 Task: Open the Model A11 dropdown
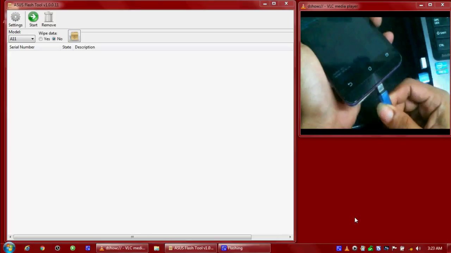(x=22, y=39)
